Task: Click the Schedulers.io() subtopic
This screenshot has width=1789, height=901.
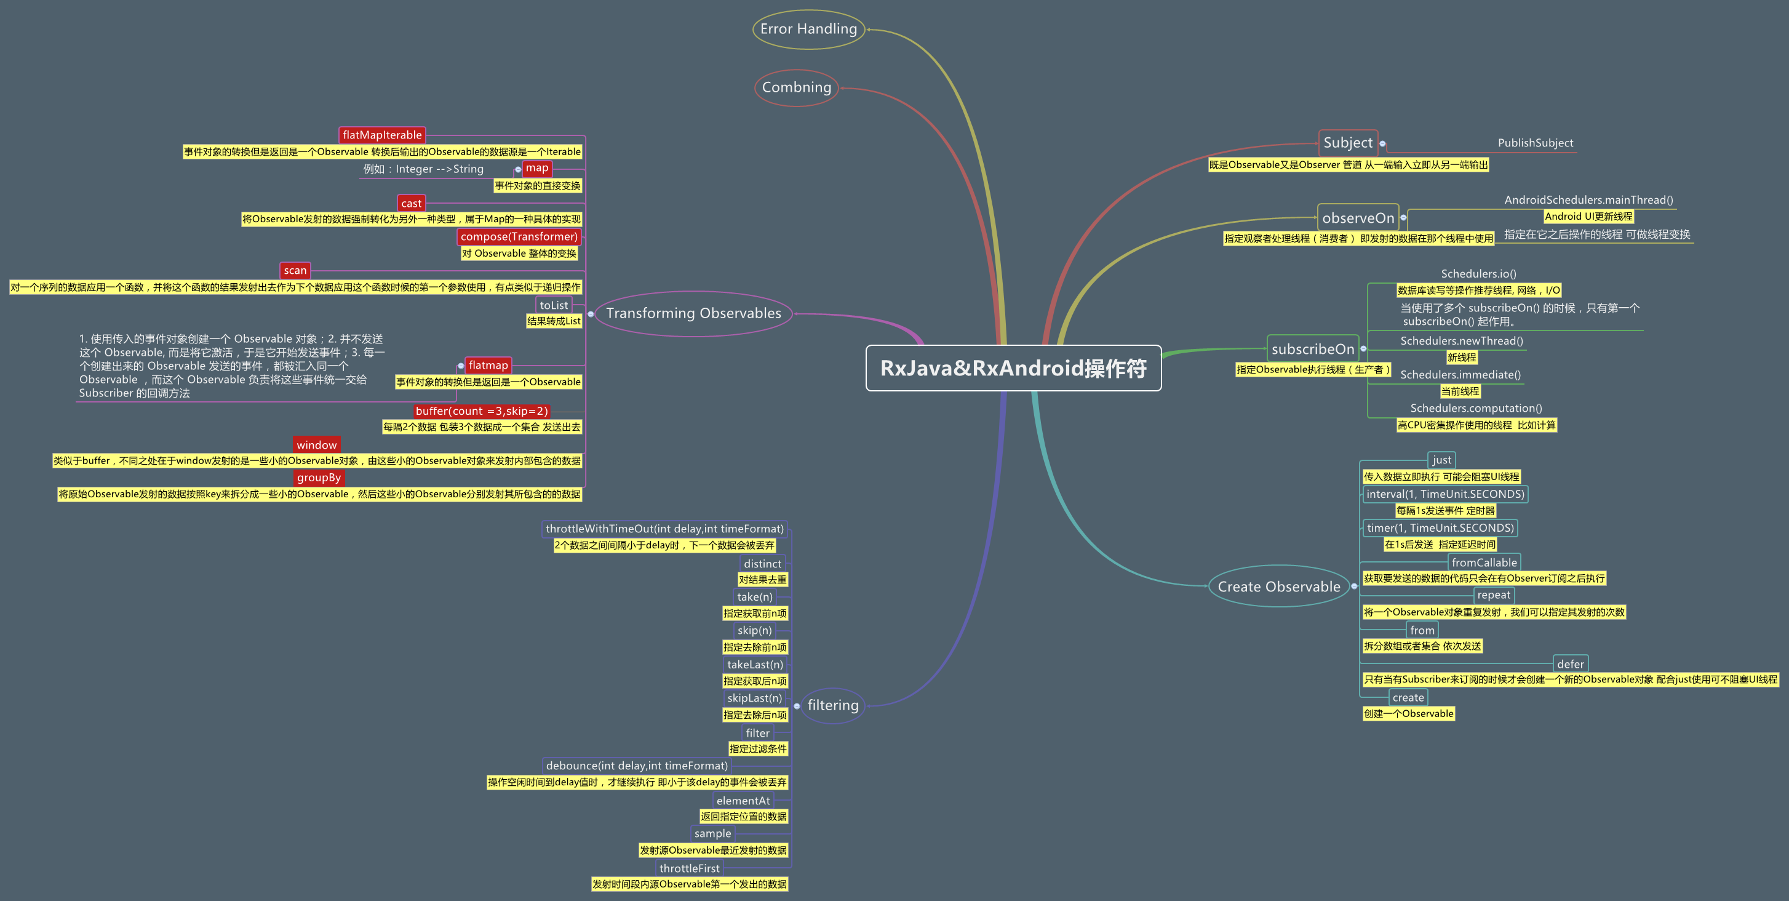Action: 1478,274
